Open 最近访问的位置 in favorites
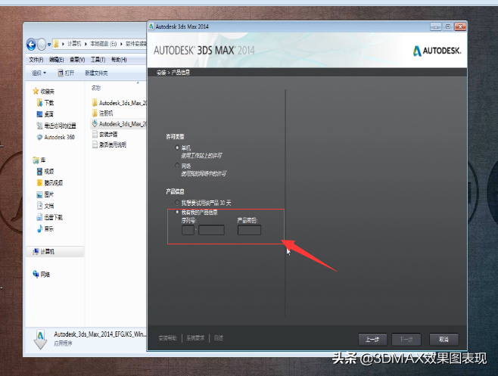Image resolution: width=498 pixels, height=376 pixels. click(56, 126)
